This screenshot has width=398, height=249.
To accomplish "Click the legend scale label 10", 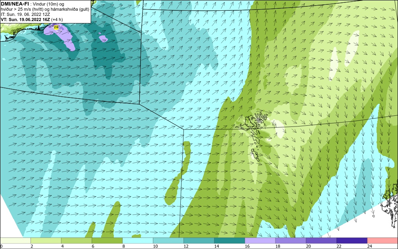I will 155,246.
